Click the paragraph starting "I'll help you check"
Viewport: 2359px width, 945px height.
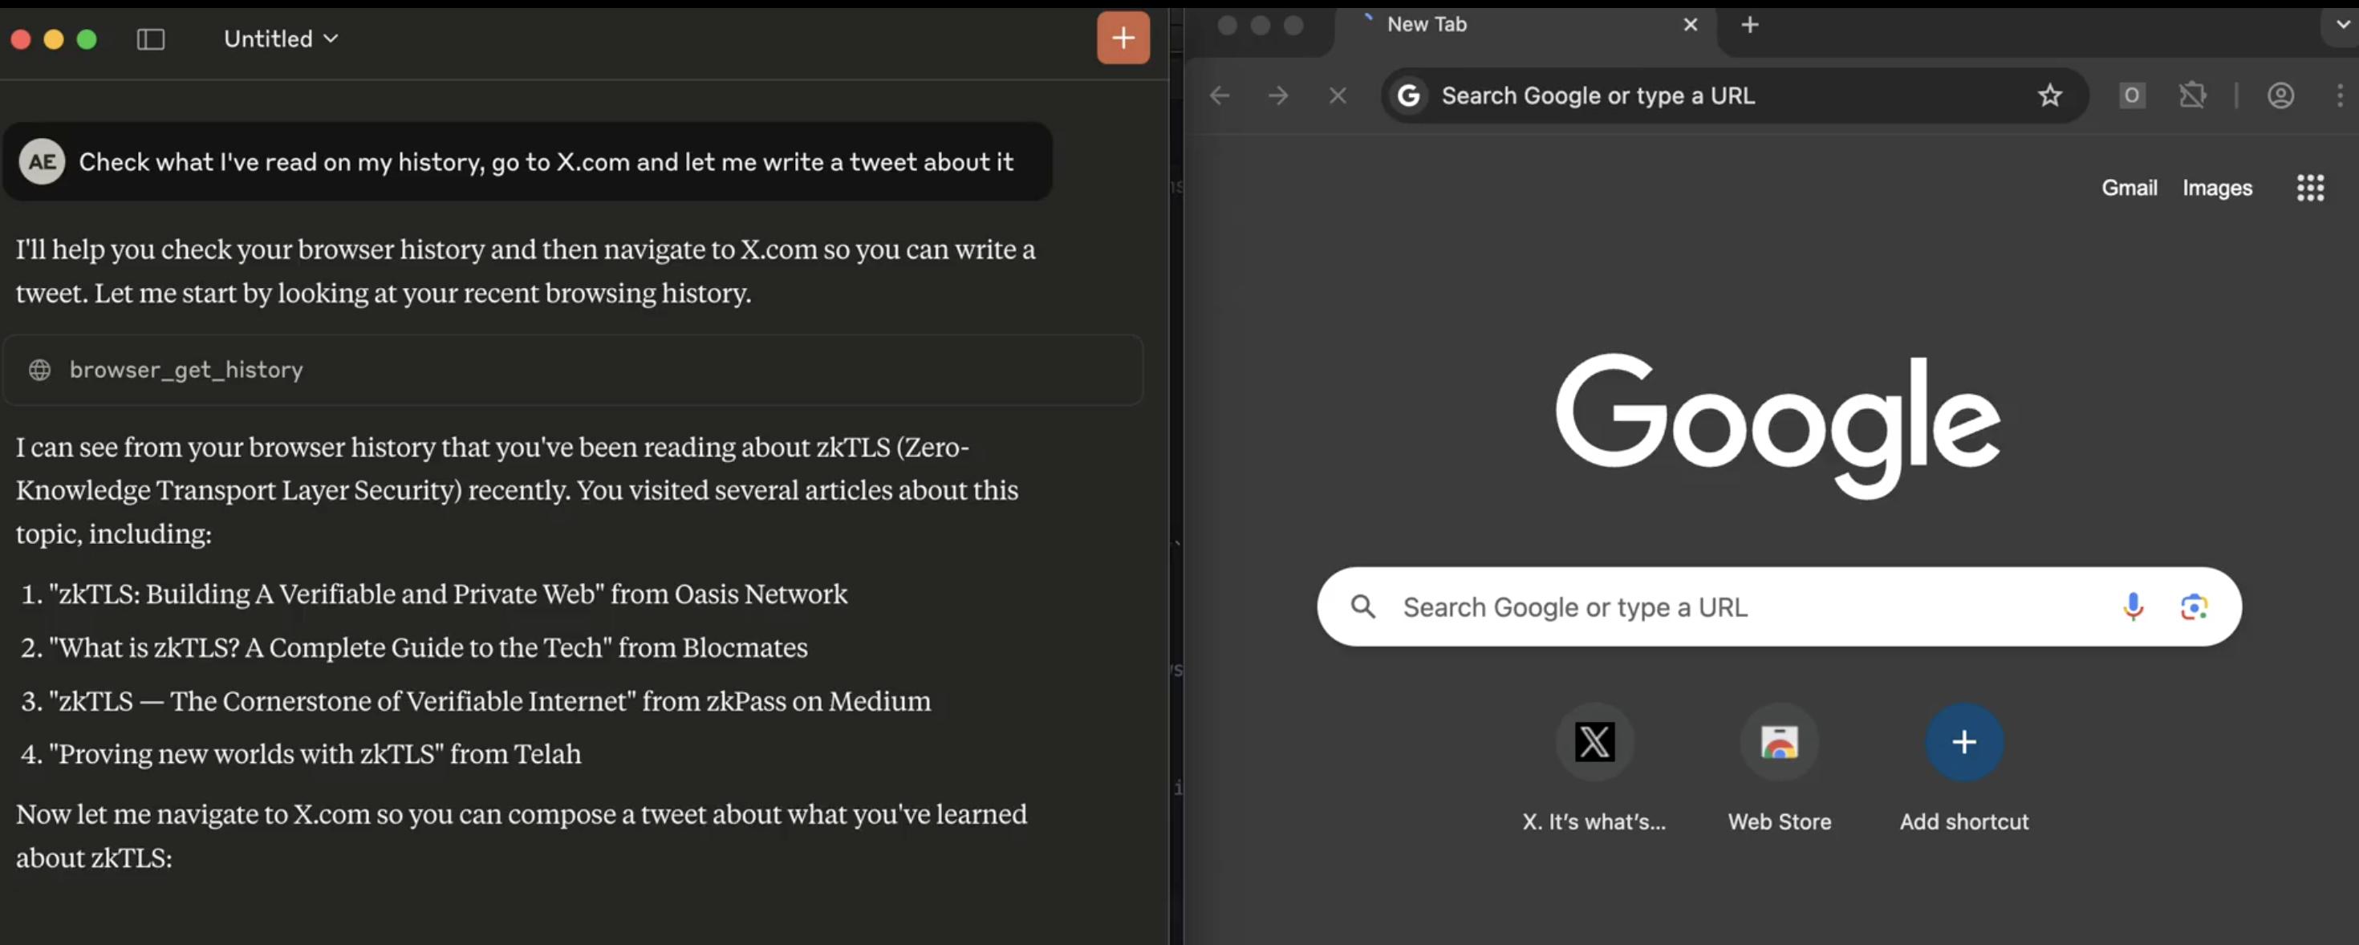tap(526, 270)
